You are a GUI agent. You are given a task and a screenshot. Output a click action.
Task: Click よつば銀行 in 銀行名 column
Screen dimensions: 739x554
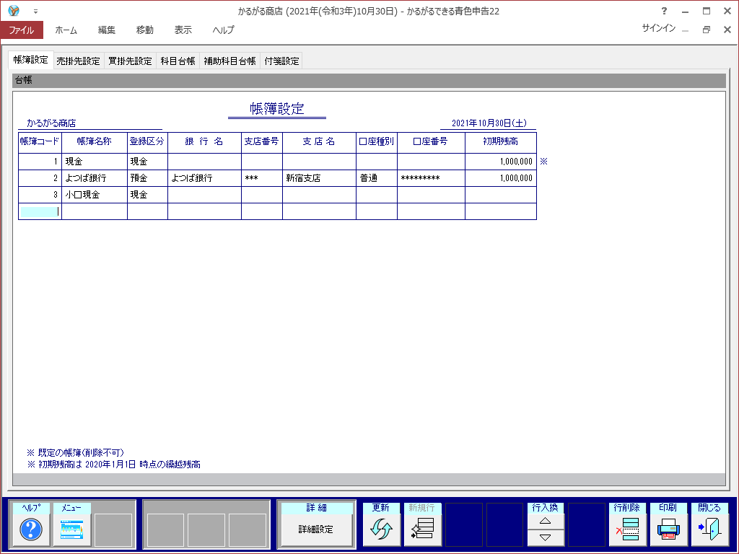204,178
